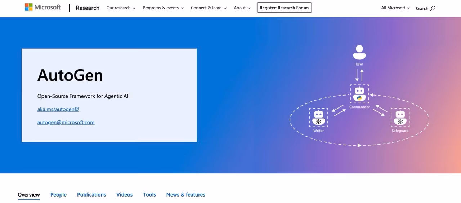
Task: Click the autogen@microsoft.com email link
Action: [x=66, y=122]
